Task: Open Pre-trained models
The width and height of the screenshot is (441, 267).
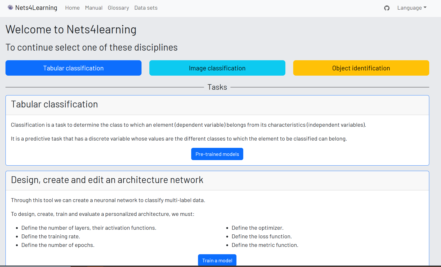Action: (x=217, y=154)
